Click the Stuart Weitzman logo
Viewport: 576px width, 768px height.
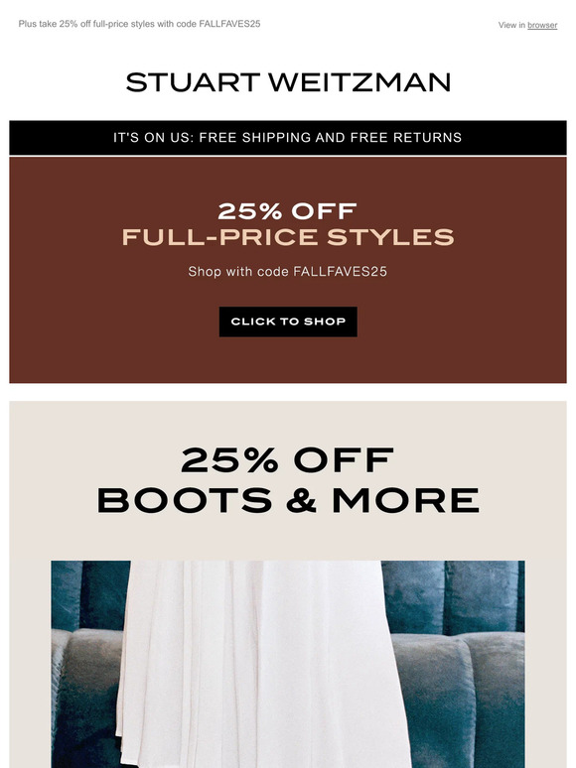coord(288,82)
